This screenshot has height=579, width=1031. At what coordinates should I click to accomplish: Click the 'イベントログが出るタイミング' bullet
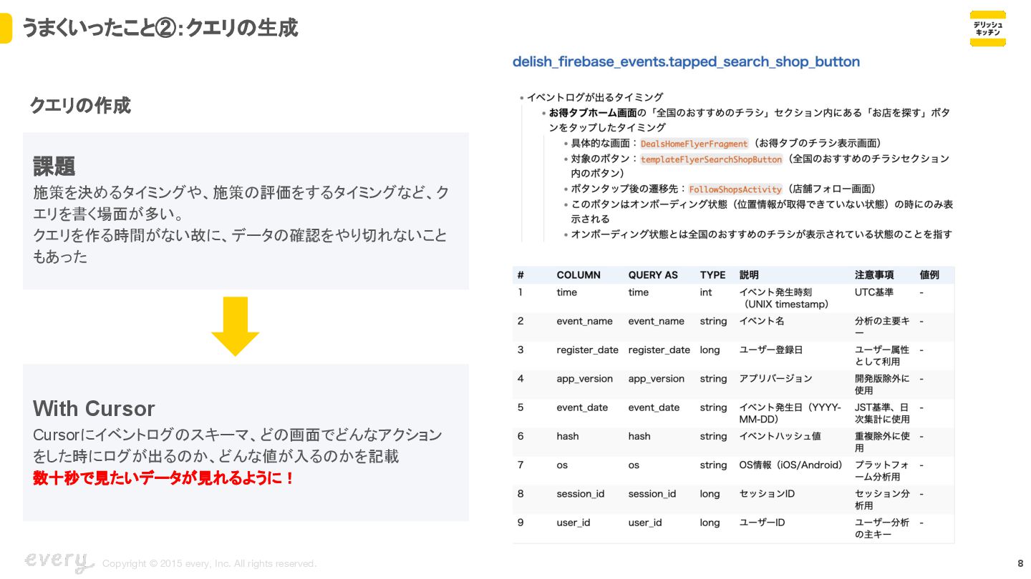coord(595,97)
